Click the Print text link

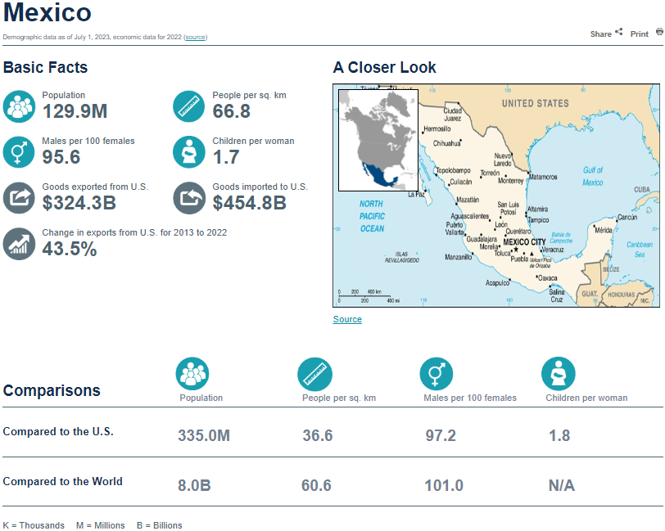click(x=640, y=34)
